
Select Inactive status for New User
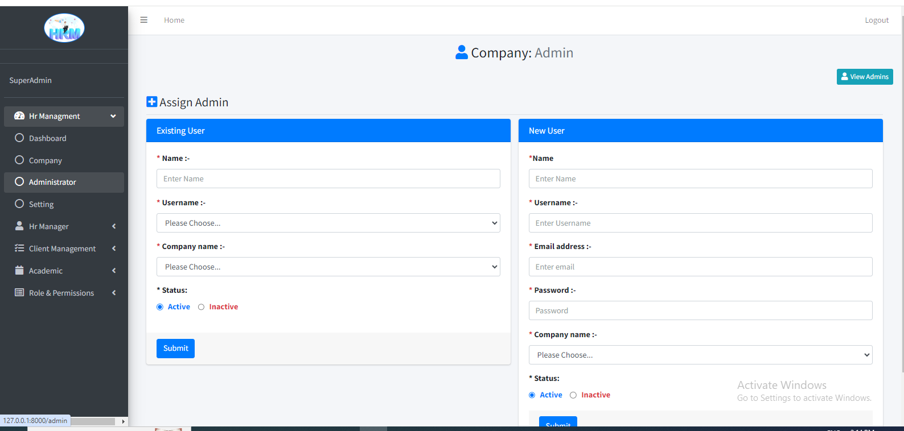(x=573, y=395)
